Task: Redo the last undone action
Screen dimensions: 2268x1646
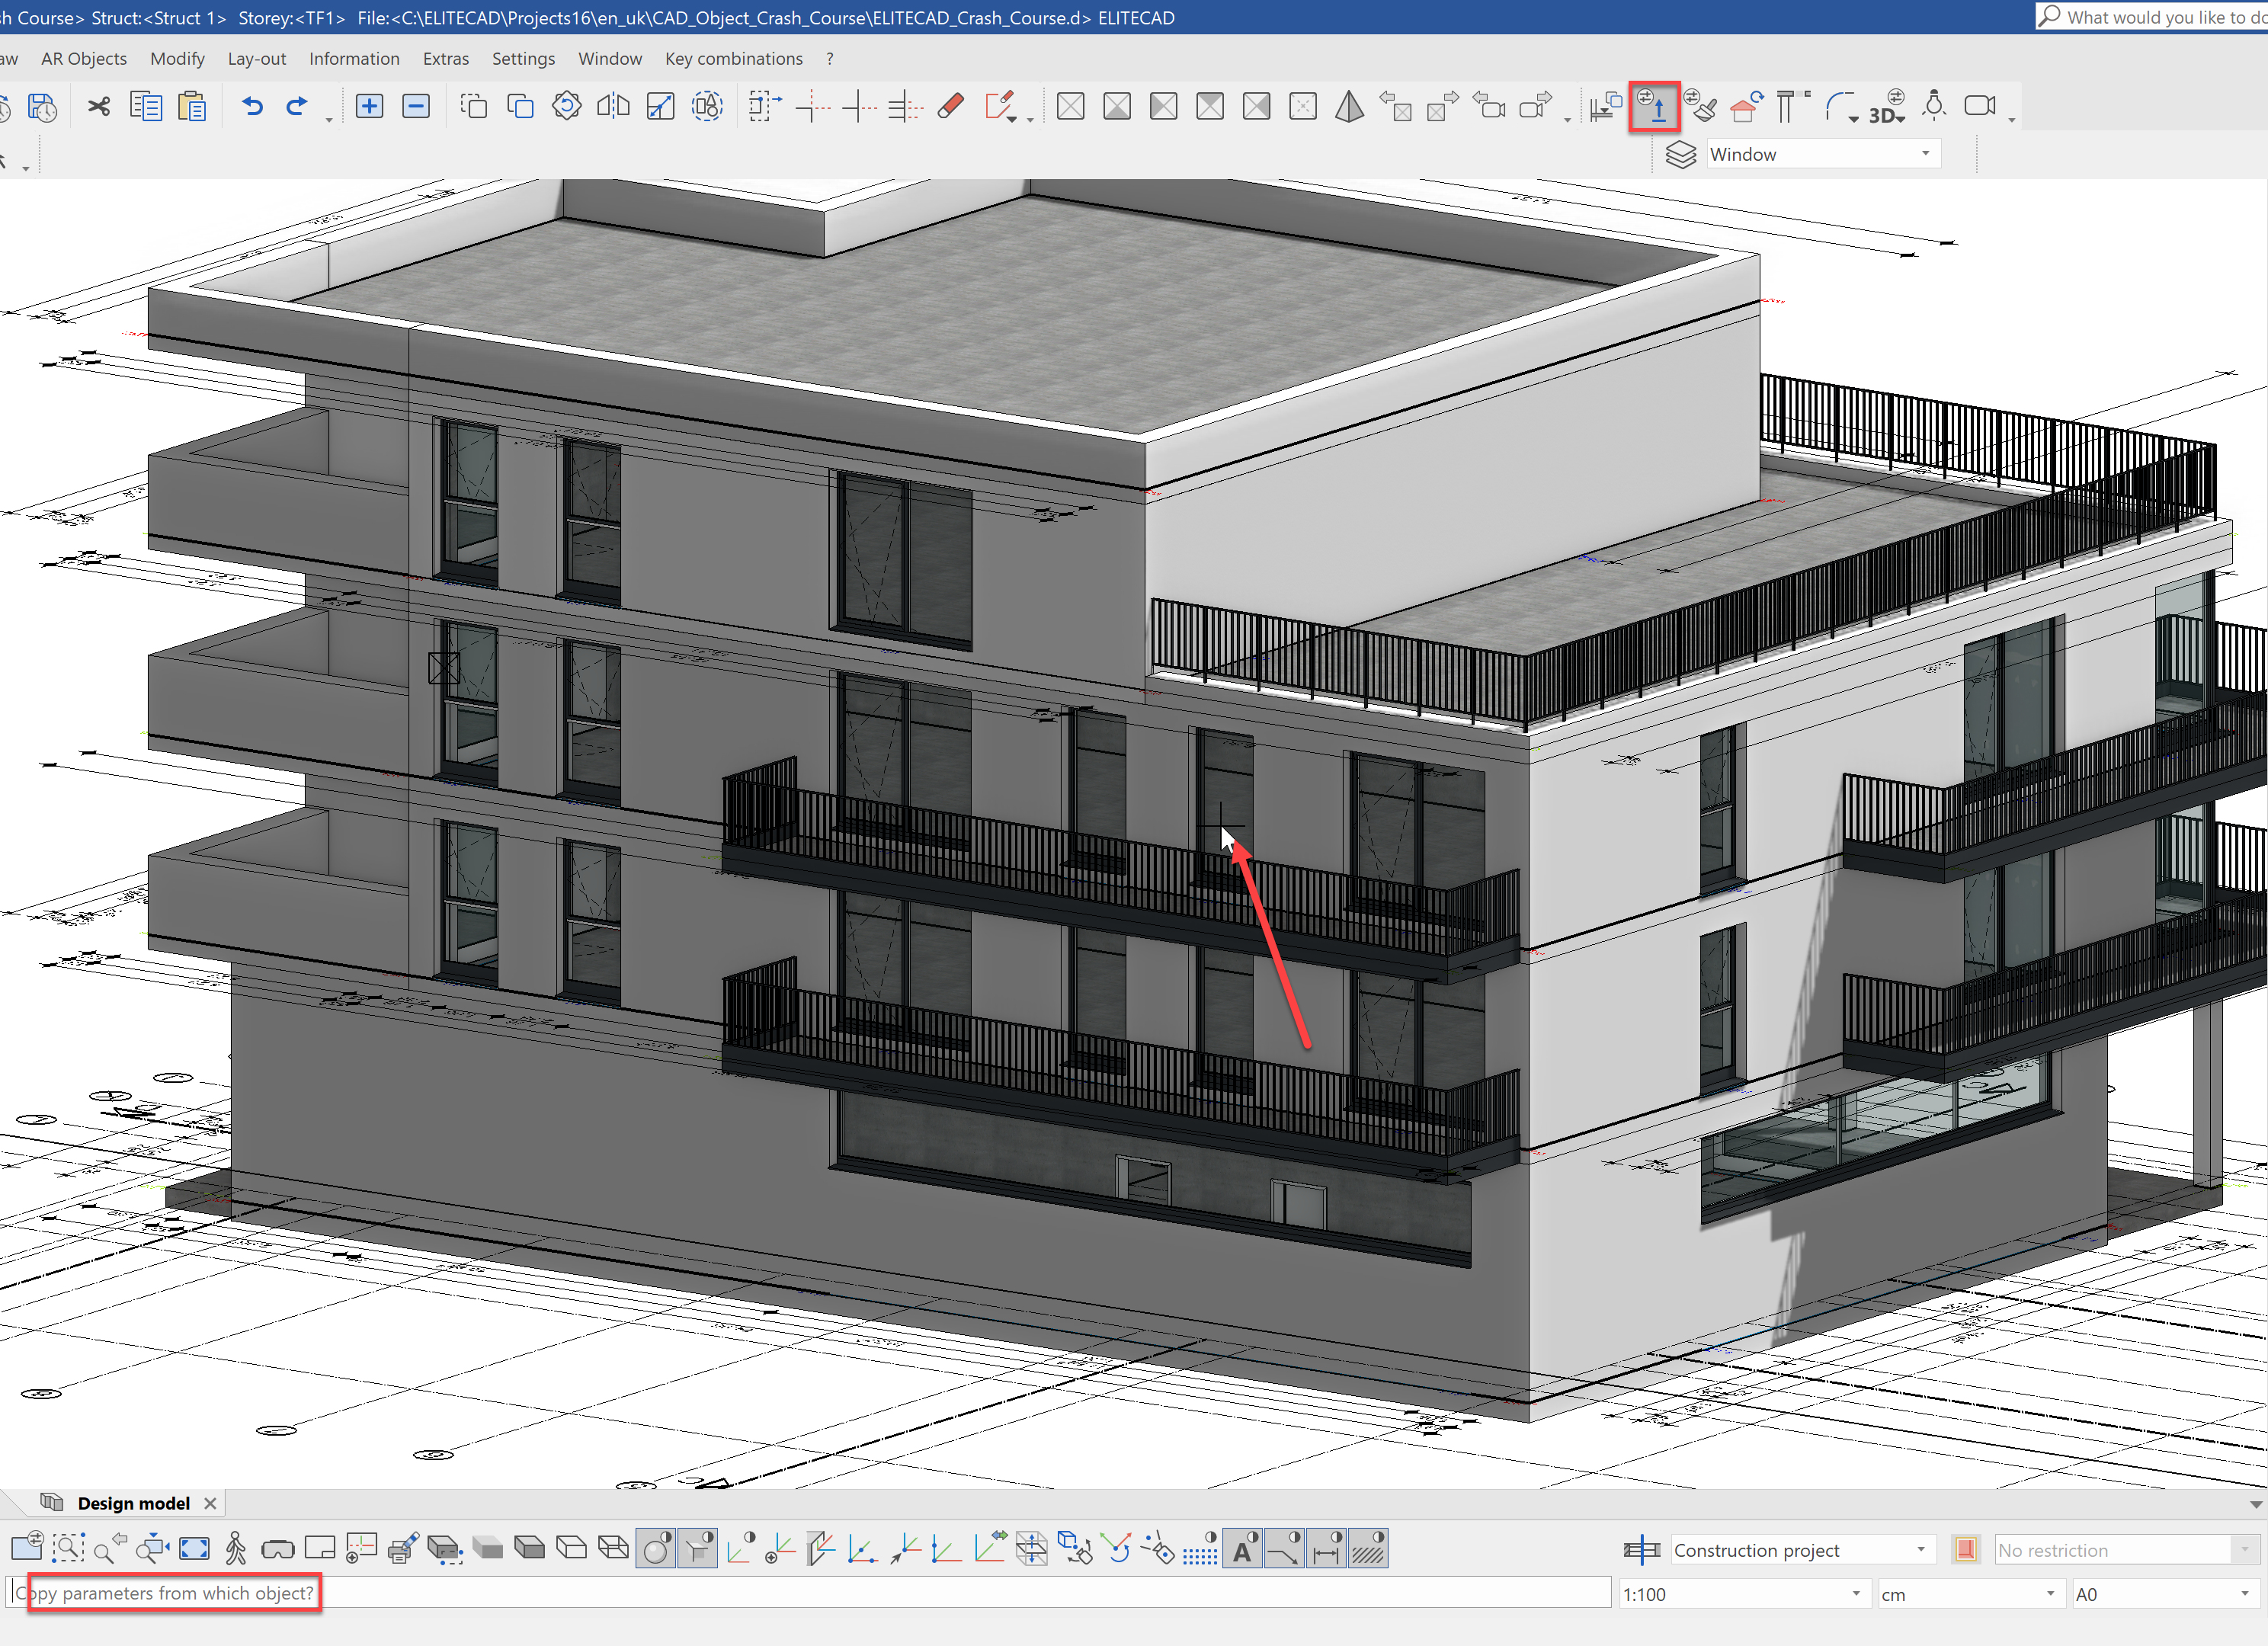Action: 297,106
